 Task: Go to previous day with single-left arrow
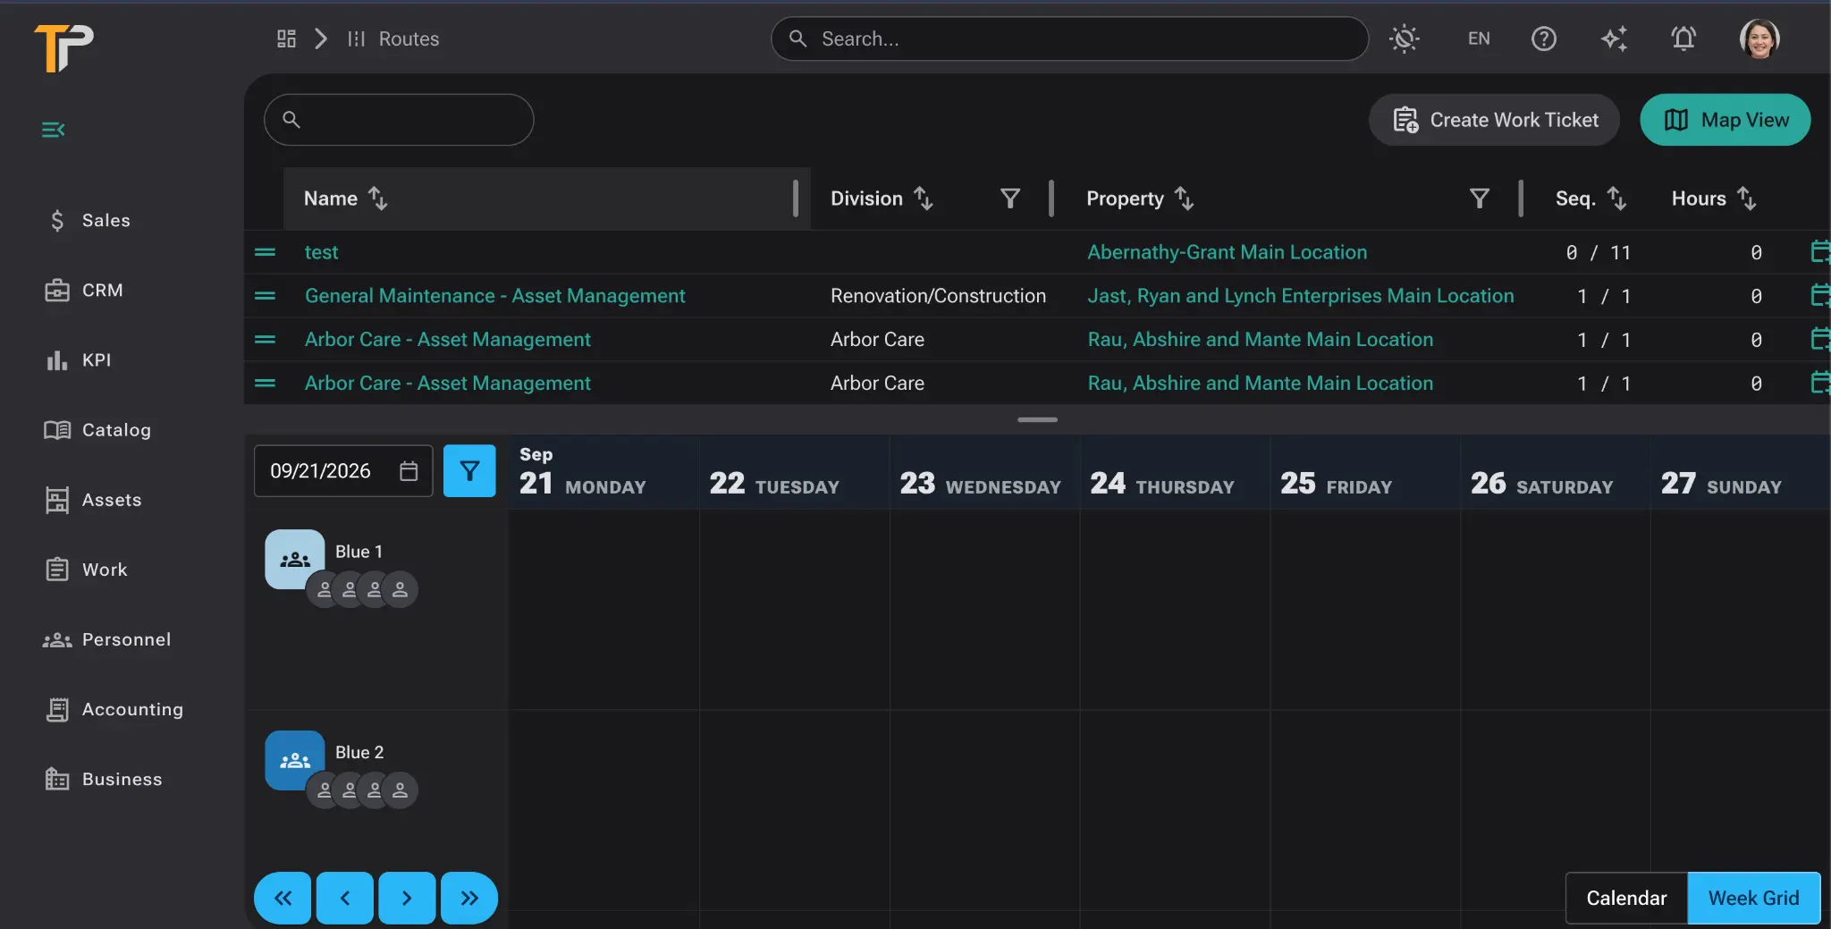(x=345, y=898)
